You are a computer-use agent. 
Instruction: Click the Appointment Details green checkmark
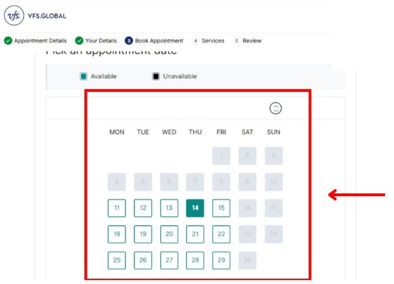point(8,41)
